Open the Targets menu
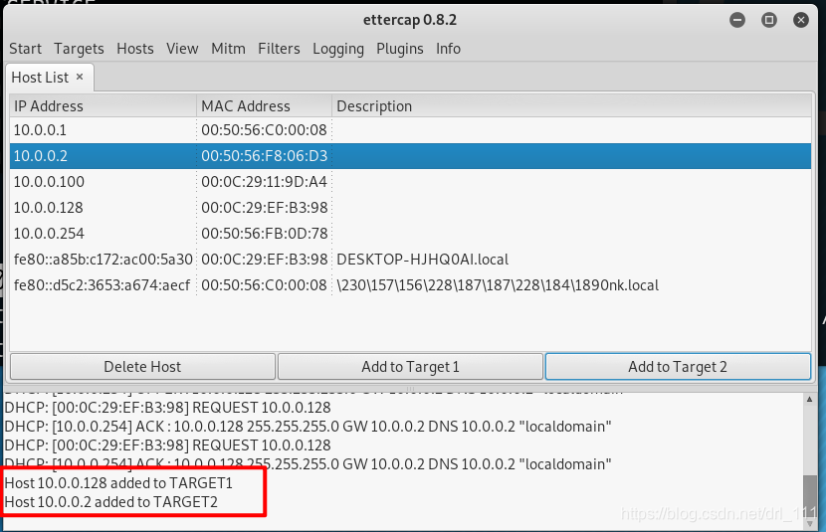826x532 pixels. [x=79, y=49]
